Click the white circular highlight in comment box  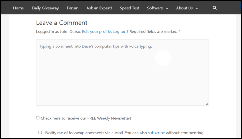point(163,58)
